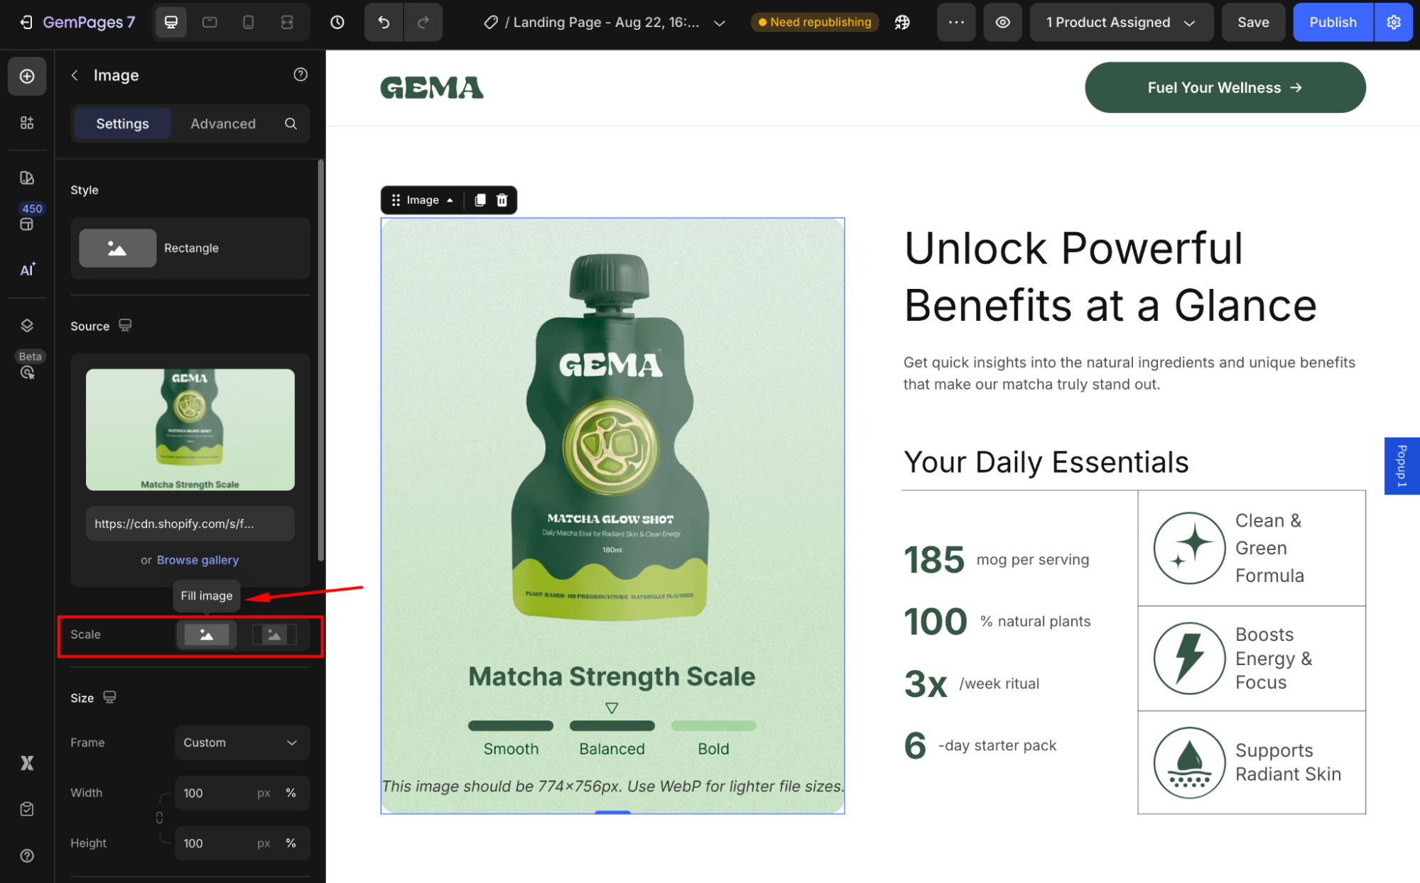Click the undo arrow icon
The image size is (1420, 883).
(384, 22)
